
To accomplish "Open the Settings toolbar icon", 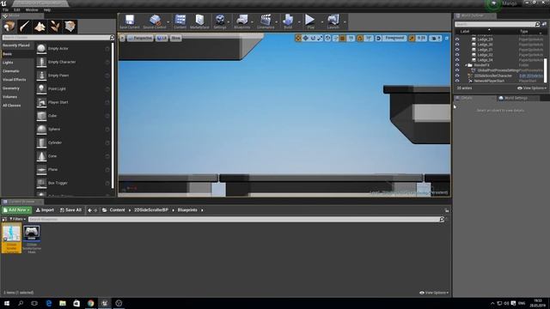I will pos(220,21).
